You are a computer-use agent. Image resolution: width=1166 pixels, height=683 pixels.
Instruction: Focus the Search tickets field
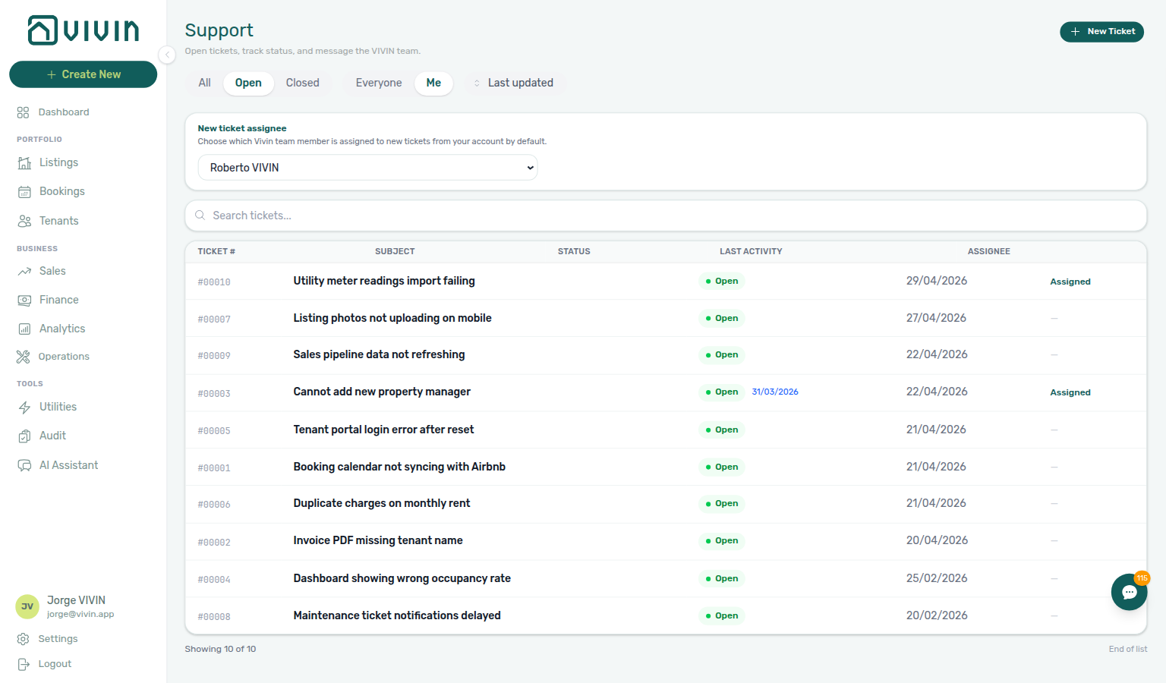pyautogui.click(x=666, y=216)
